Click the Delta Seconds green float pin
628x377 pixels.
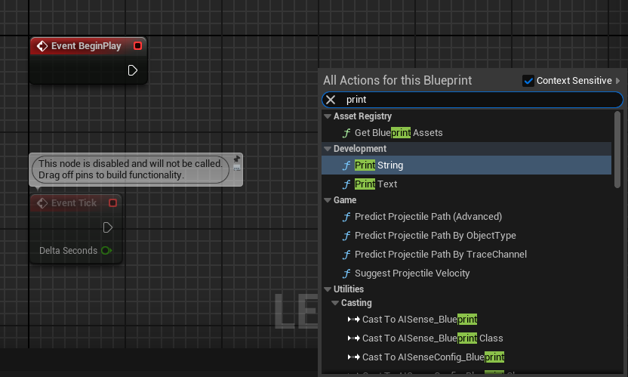pyautogui.click(x=106, y=251)
